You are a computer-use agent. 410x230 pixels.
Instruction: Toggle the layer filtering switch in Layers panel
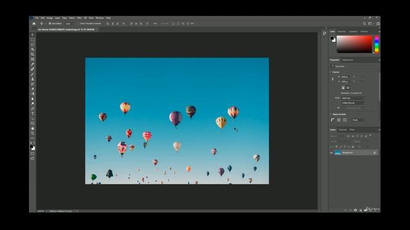coord(370,135)
